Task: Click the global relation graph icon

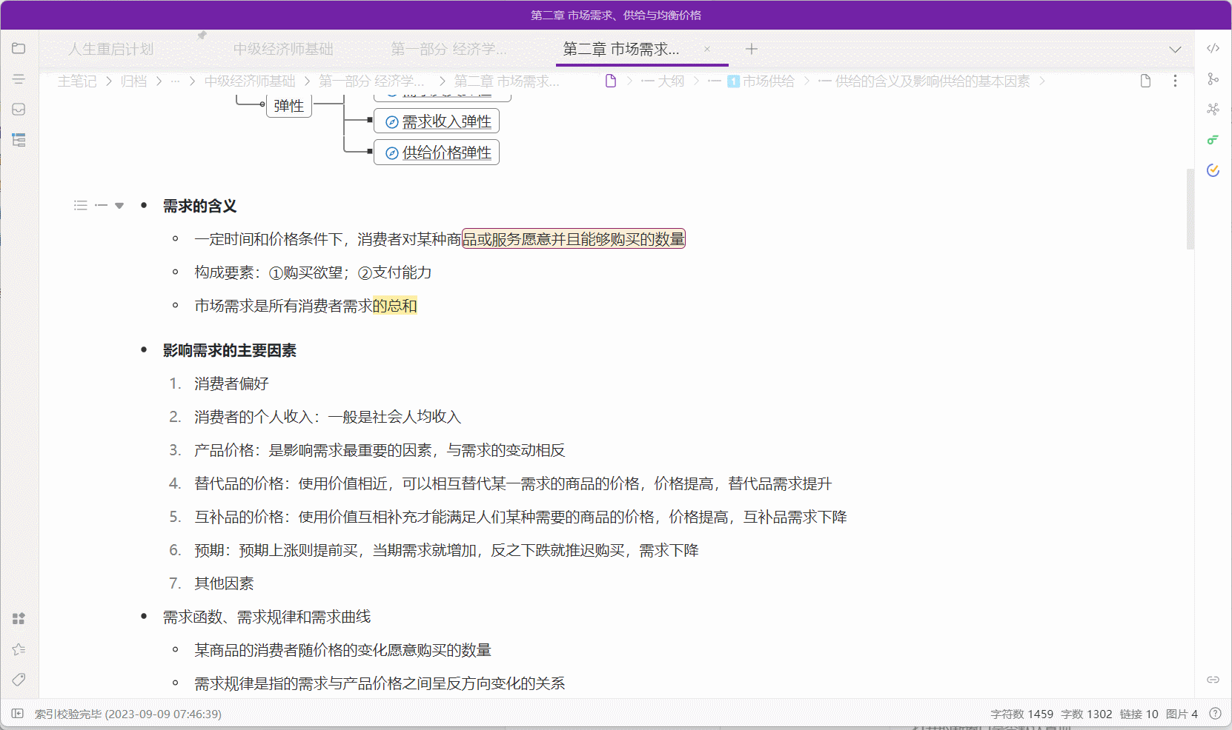Action: click(x=1213, y=109)
